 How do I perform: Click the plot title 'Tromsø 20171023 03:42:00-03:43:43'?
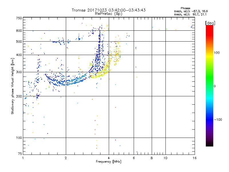[x=108, y=10]
